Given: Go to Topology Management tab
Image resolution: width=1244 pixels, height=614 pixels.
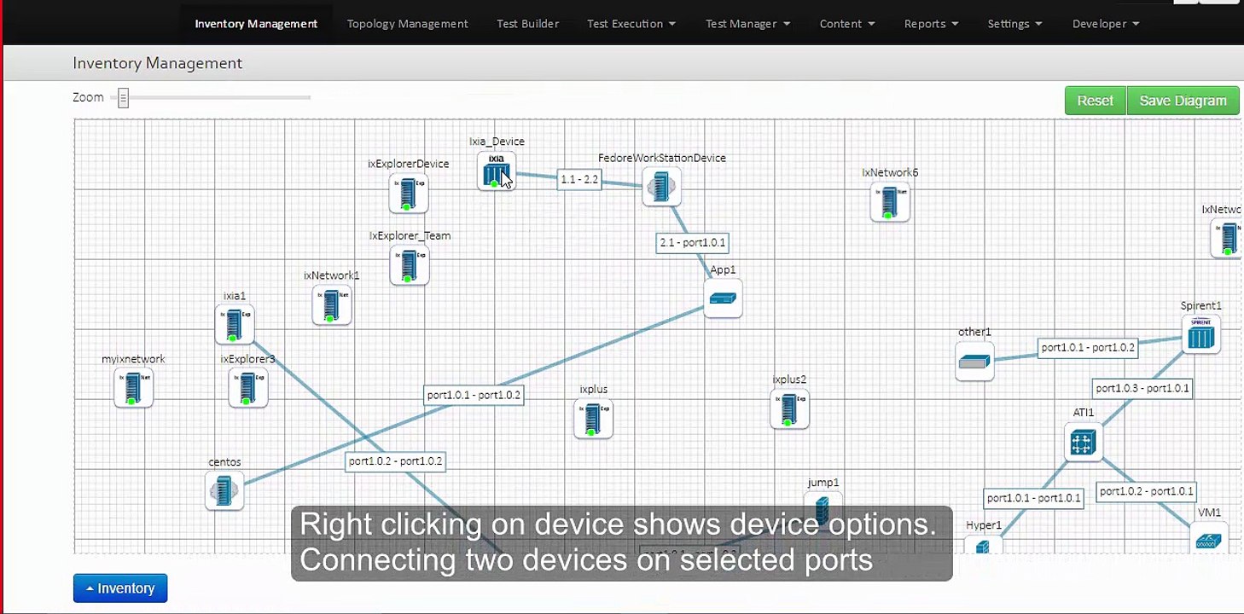Looking at the screenshot, I should [x=407, y=24].
